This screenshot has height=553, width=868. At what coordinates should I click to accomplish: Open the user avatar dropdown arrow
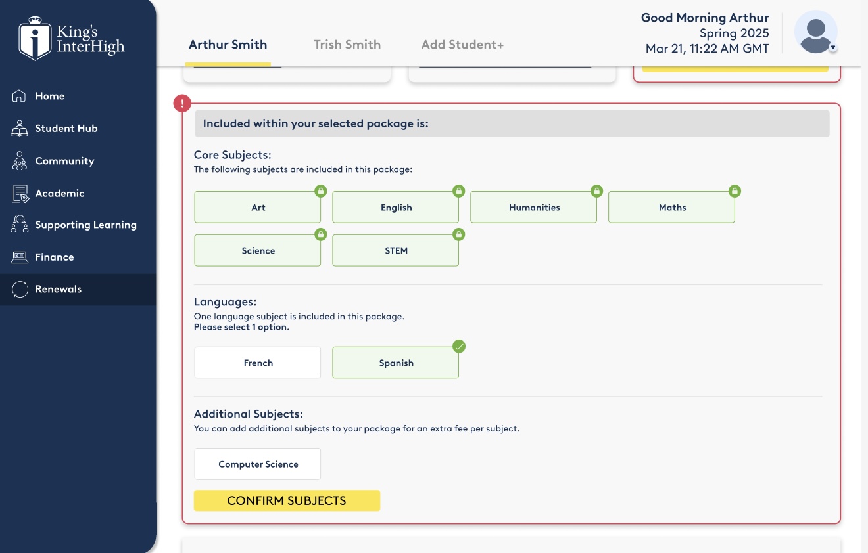click(x=832, y=48)
